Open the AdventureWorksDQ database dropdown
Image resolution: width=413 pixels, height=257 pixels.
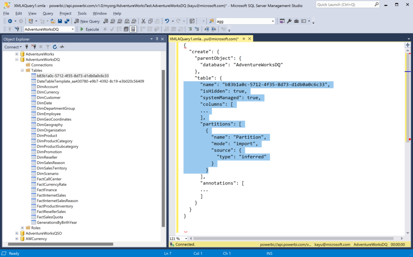[x=73, y=29]
